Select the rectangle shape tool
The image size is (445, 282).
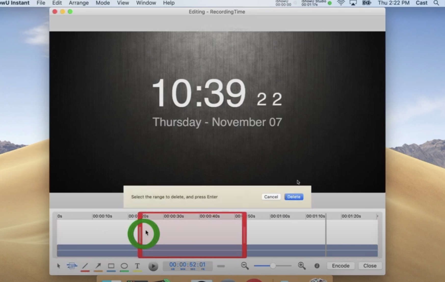pos(111,266)
